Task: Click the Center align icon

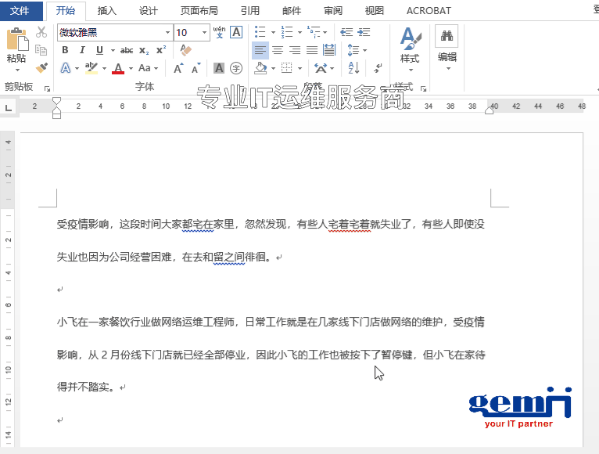Action: coord(277,50)
